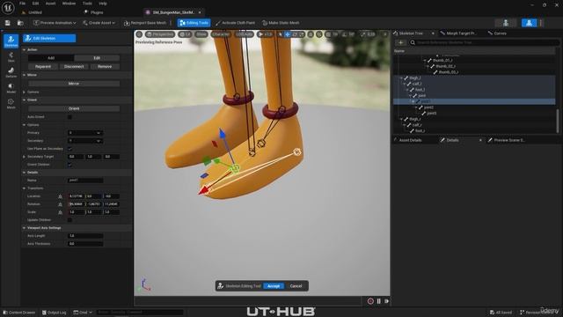563x317 pixels.
Task: Cancel the Skeleton Editing Tool
Action: point(296,286)
